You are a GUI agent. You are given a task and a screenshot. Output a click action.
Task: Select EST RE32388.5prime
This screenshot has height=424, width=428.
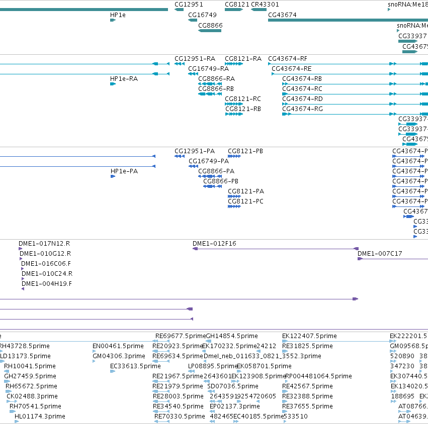coord(307,396)
